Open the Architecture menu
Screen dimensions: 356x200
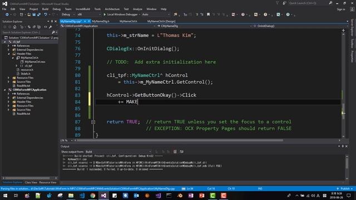pos(112,9)
